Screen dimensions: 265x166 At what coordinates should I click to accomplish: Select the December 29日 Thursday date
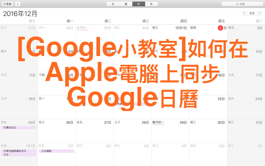pos(183,122)
